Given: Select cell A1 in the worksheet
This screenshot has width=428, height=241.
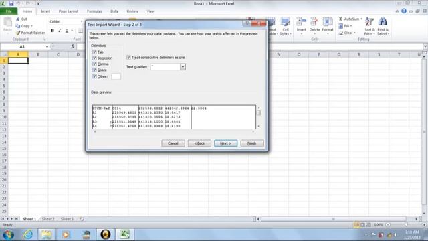Looking at the screenshot, I should coord(18,60).
